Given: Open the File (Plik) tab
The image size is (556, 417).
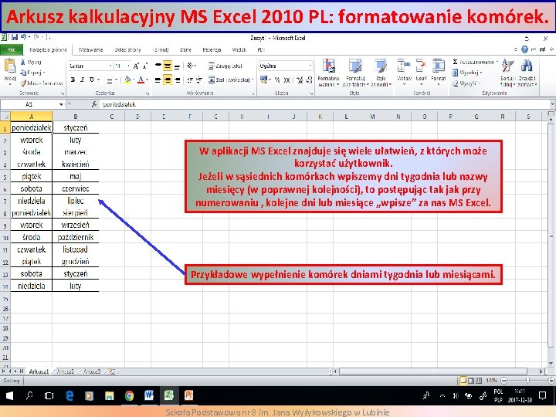Looking at the screenshot, I should (12, 49).
